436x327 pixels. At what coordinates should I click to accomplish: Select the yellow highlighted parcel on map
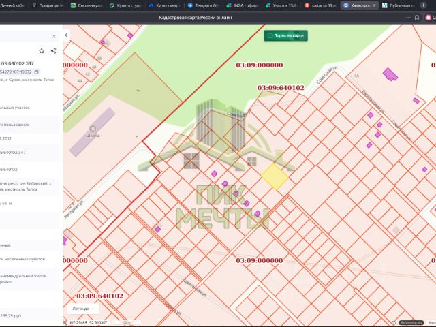pyautogui.click(x=275, y=176)
